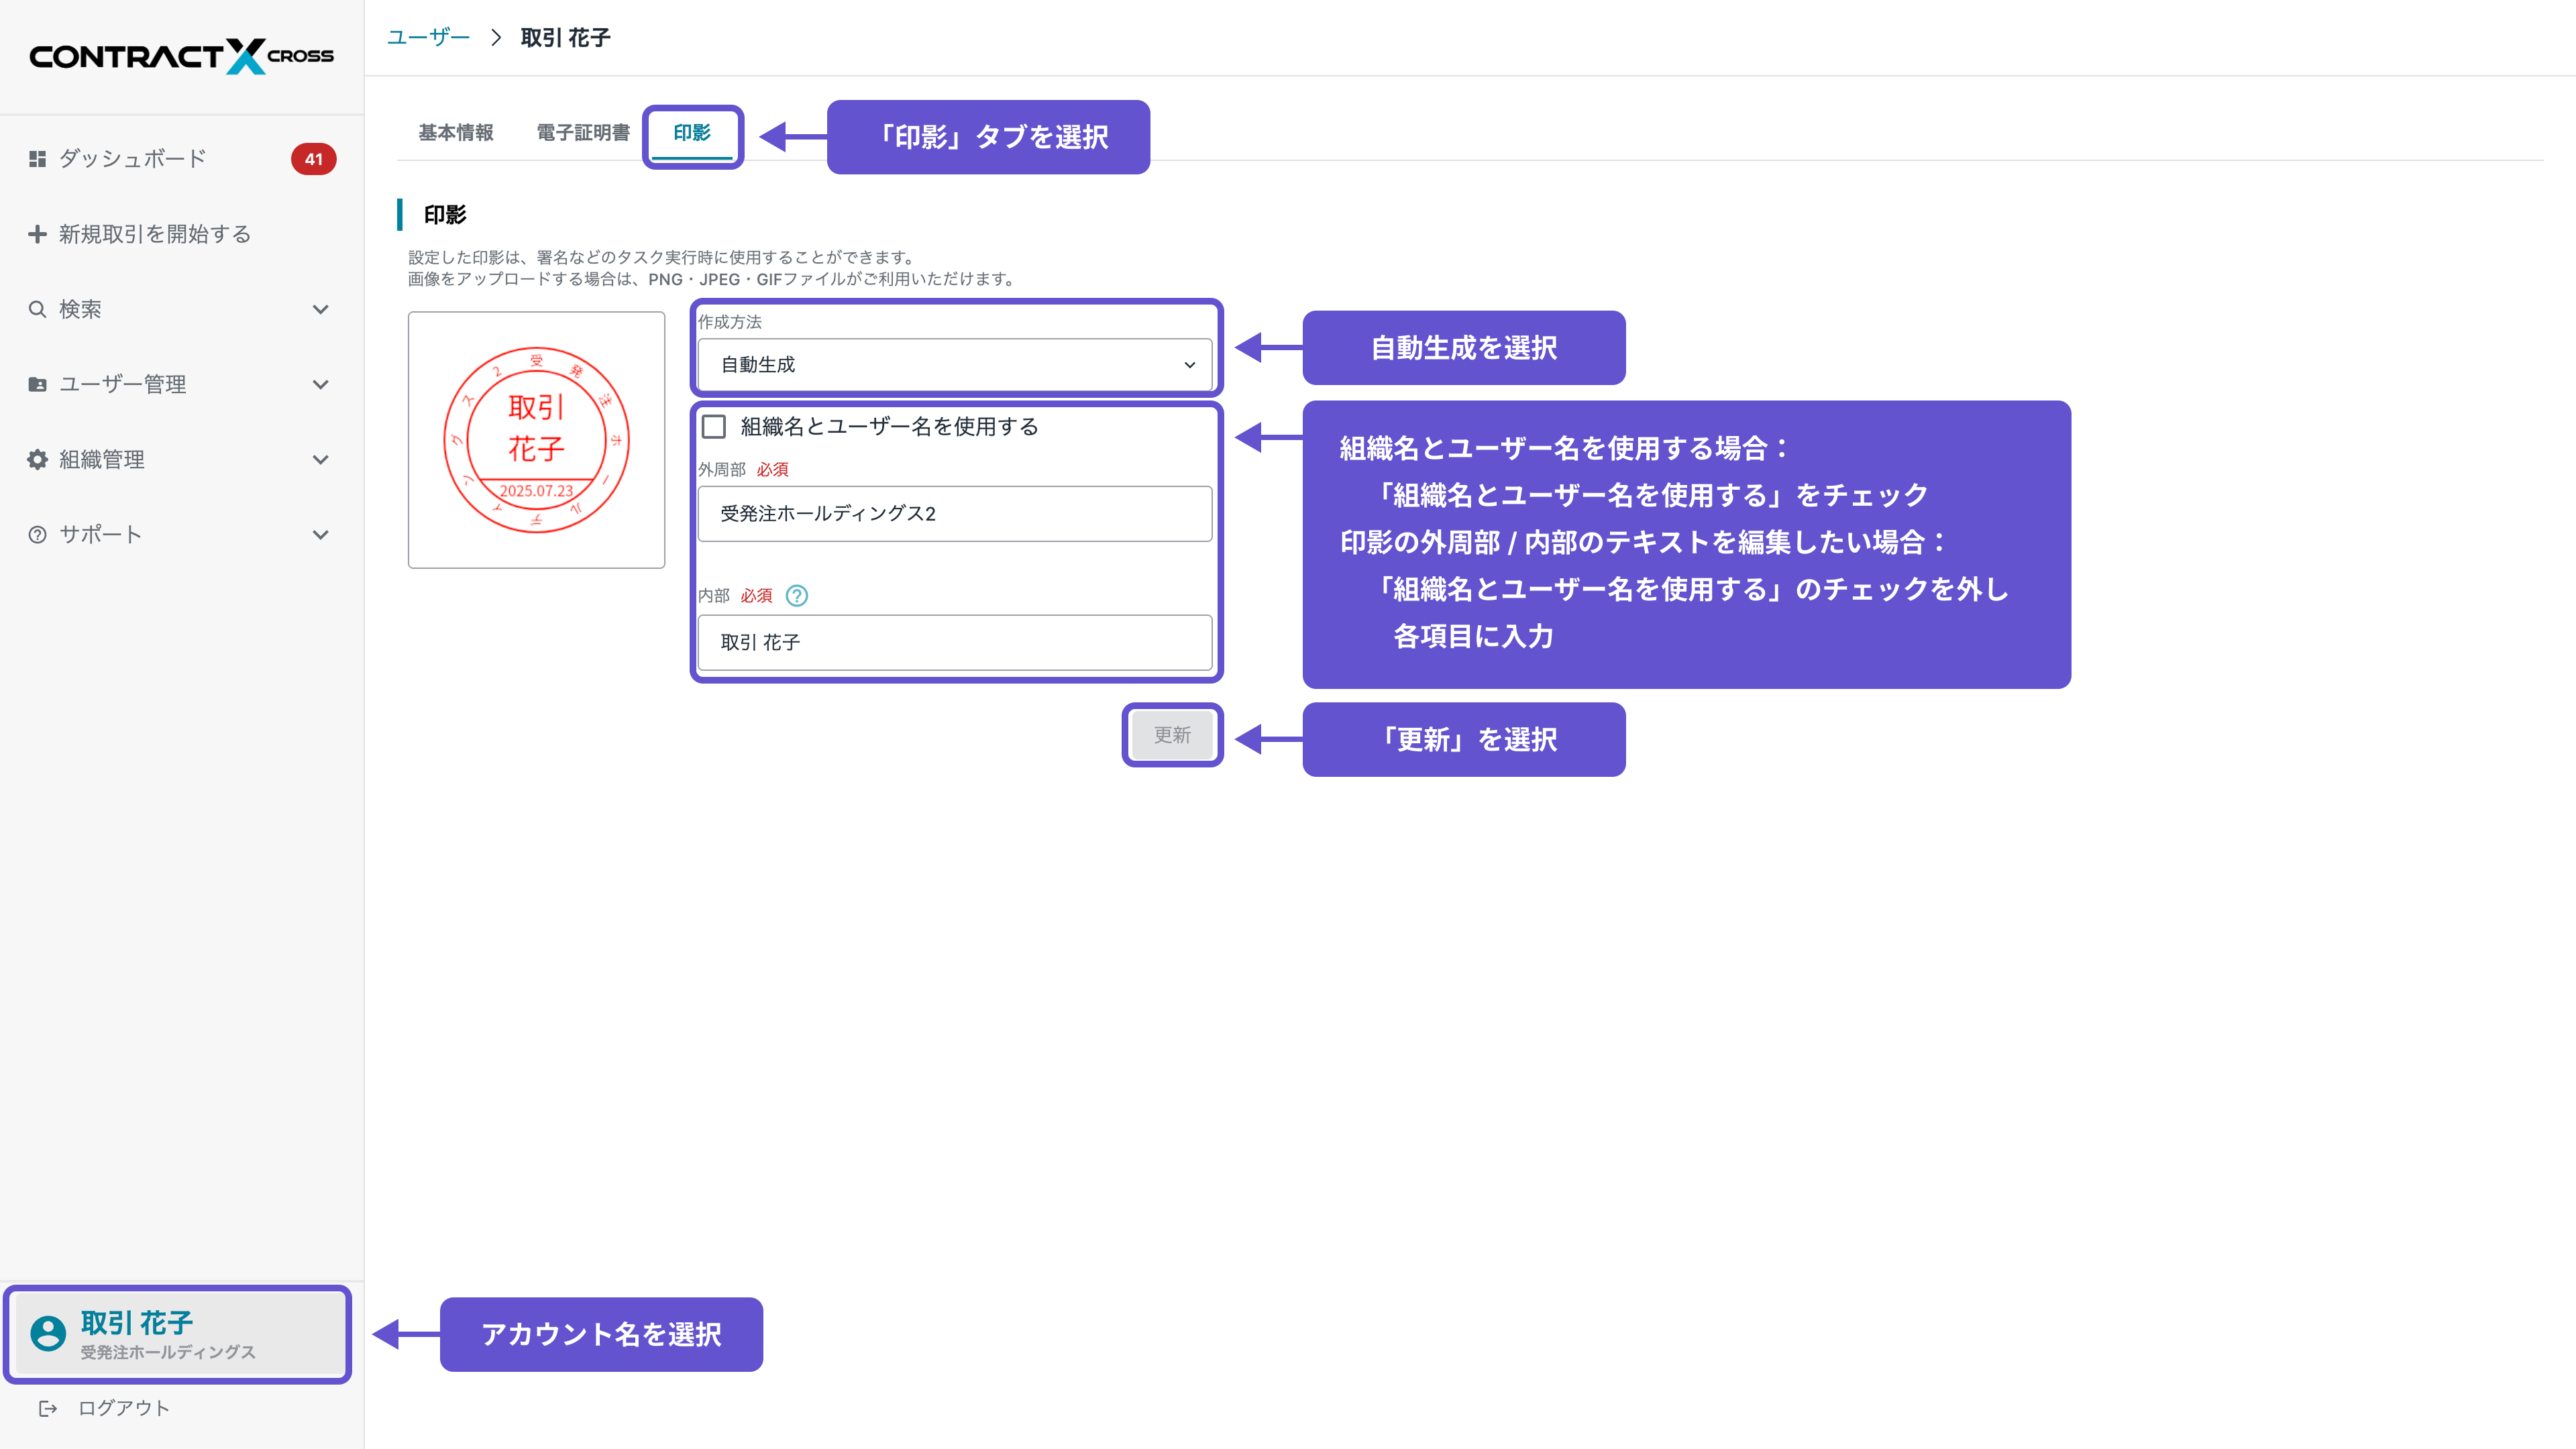Follow the ユーザー breadcrumb link

(428, 38)
